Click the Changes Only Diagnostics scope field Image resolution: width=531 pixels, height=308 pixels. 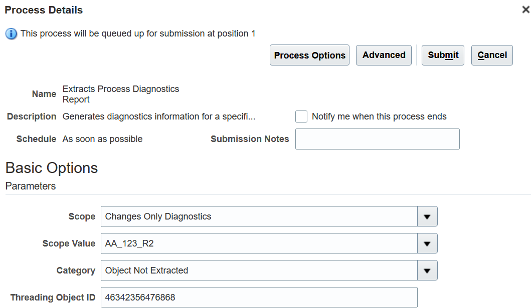pyautogui.click(x=259, y=216)
